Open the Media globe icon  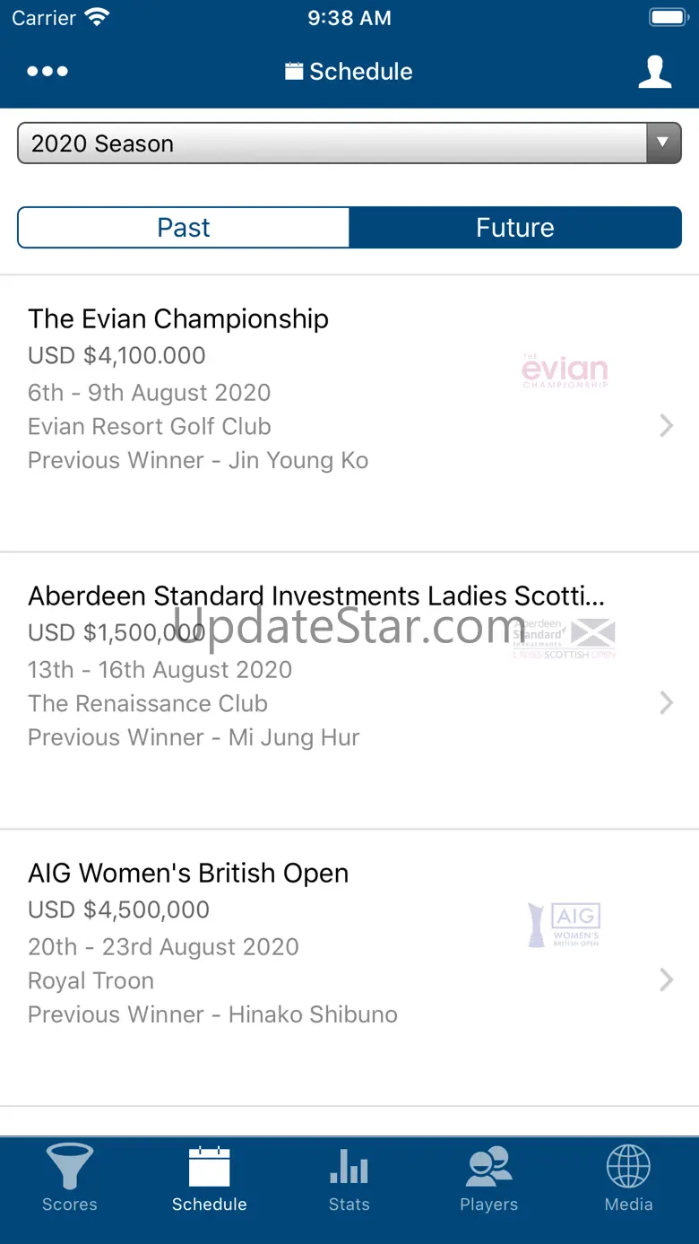point(628,1167)
